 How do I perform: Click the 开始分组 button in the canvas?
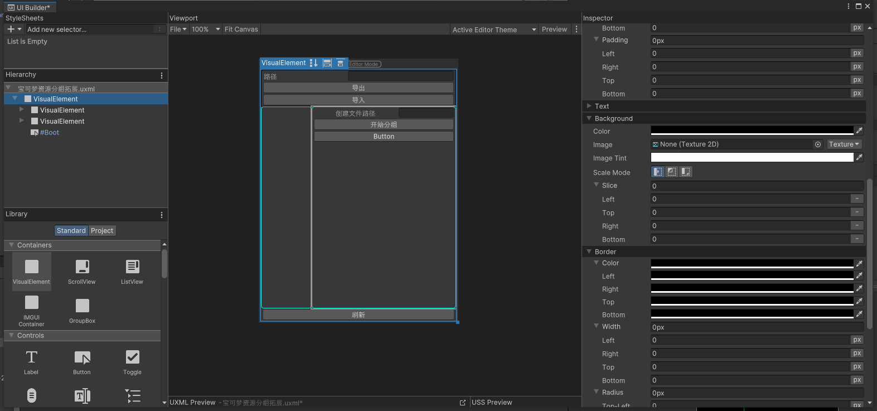tap(384, 125)
